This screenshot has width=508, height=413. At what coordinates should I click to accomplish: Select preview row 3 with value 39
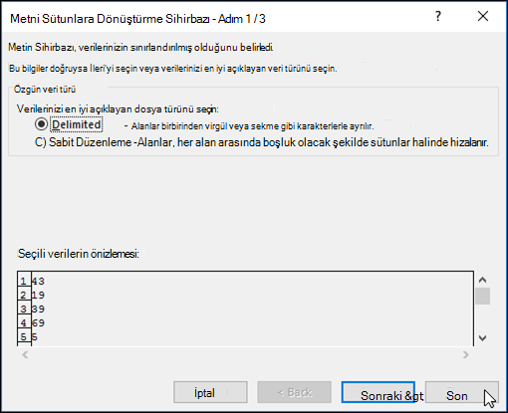(245, 309)
